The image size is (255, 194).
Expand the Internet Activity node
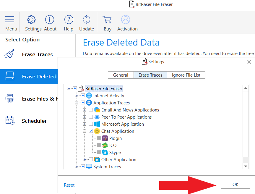pos(77,96)
